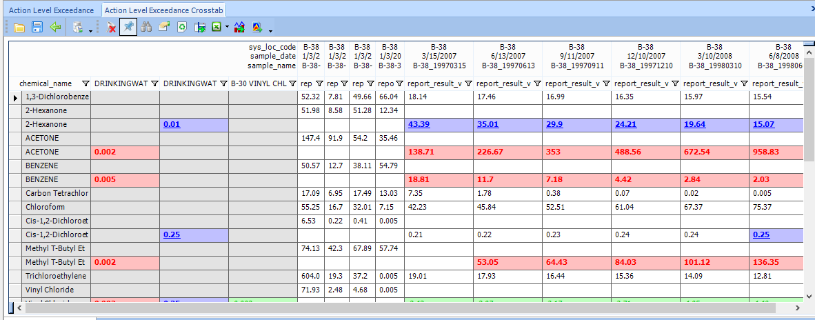Switch to the Action Level Exceedance tab
Viewport: 815px width, 320px height.
click(51, 10)
